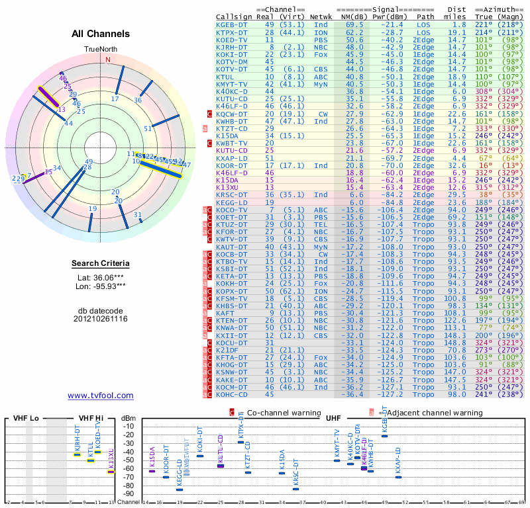Click channel 36 bar on radar plot
Image resolution: width=530 pixels, height=508 pixels.
point(146,89)
